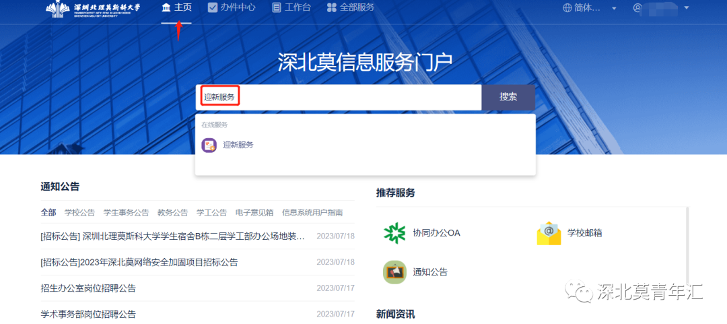The height and width of the screenshot is (324, 727).
Task: Open the 办件中心 menu item
Action: [x=233, y=8]
